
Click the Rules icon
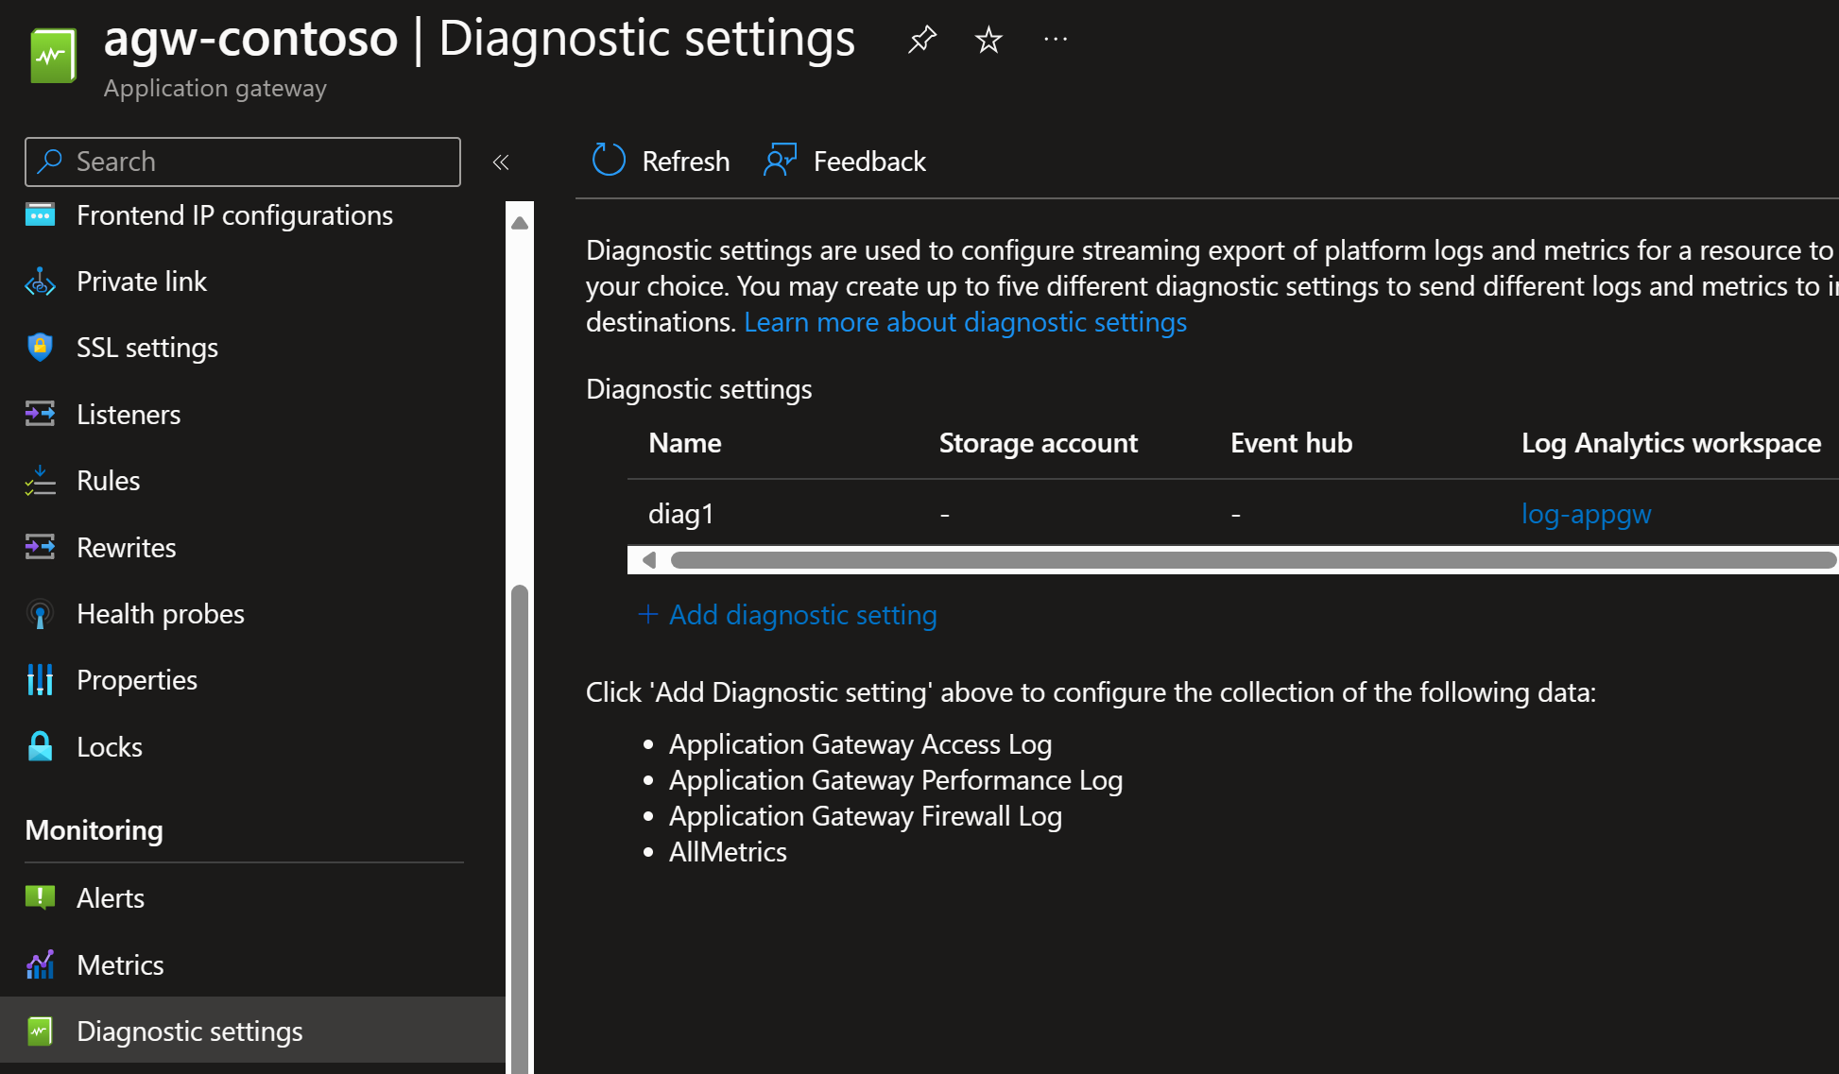tap(40, 481)
